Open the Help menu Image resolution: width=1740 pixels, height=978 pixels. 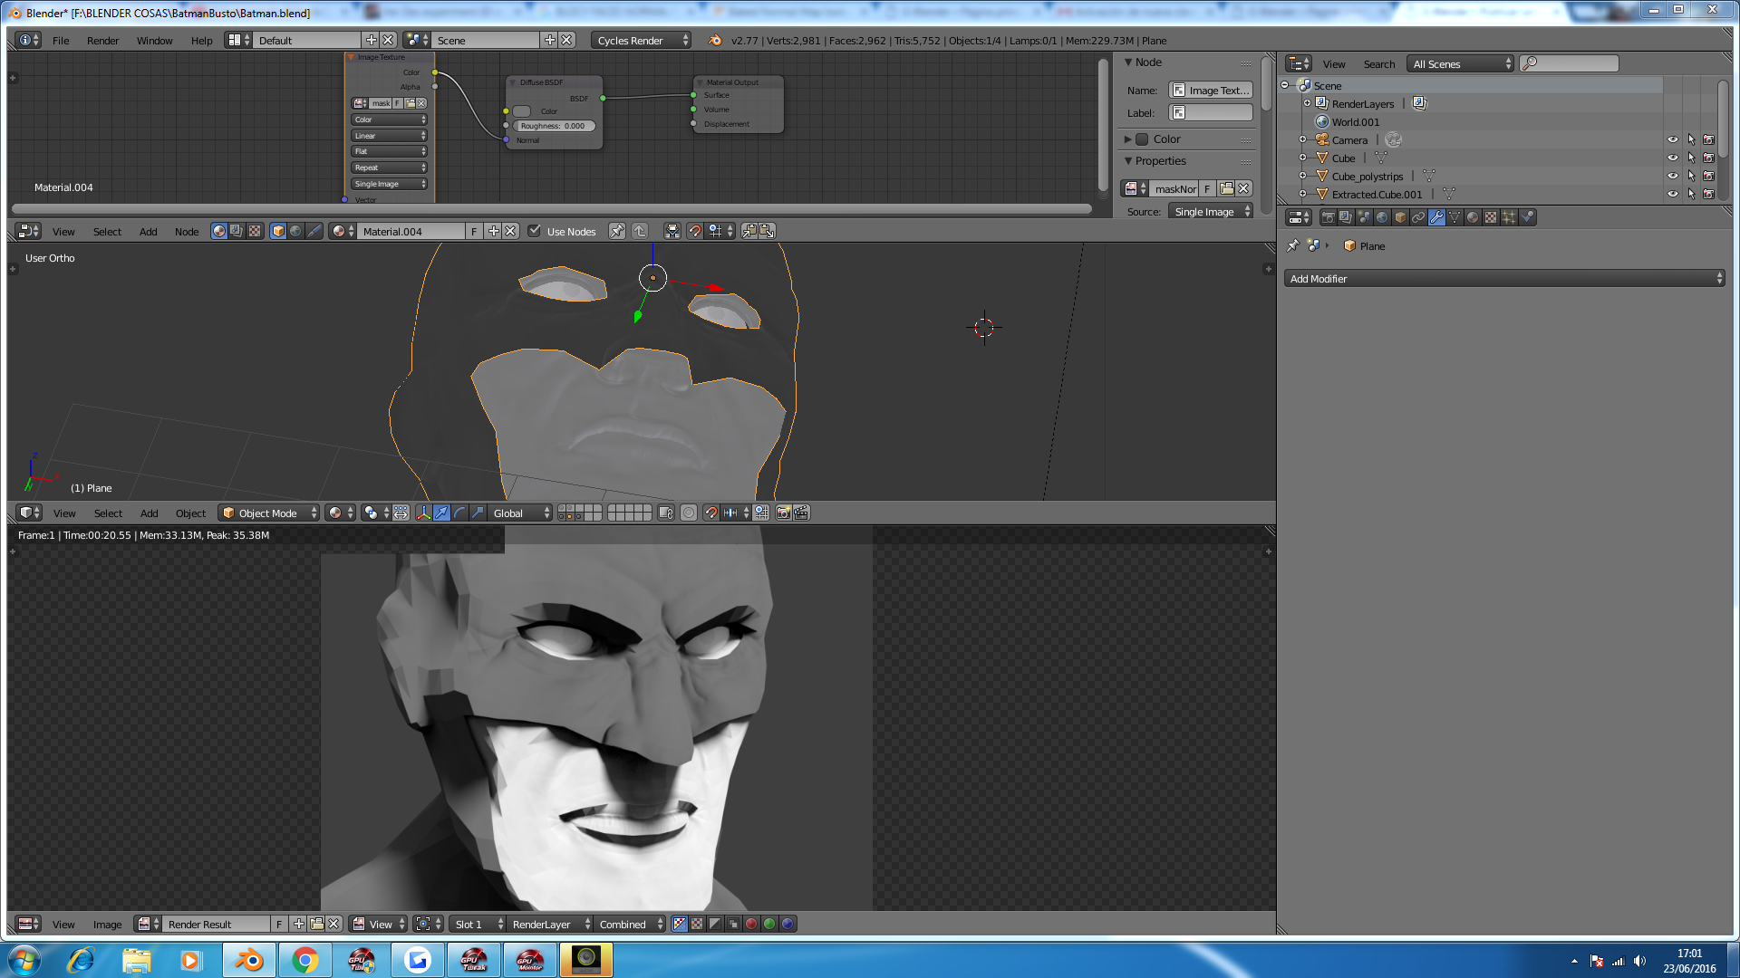click(x=202, y=41)
